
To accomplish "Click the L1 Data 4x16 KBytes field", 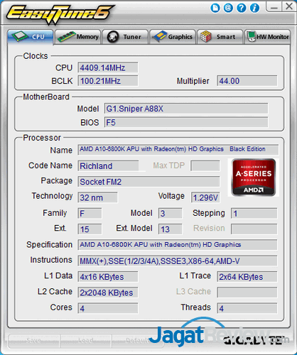I will 108,277.
